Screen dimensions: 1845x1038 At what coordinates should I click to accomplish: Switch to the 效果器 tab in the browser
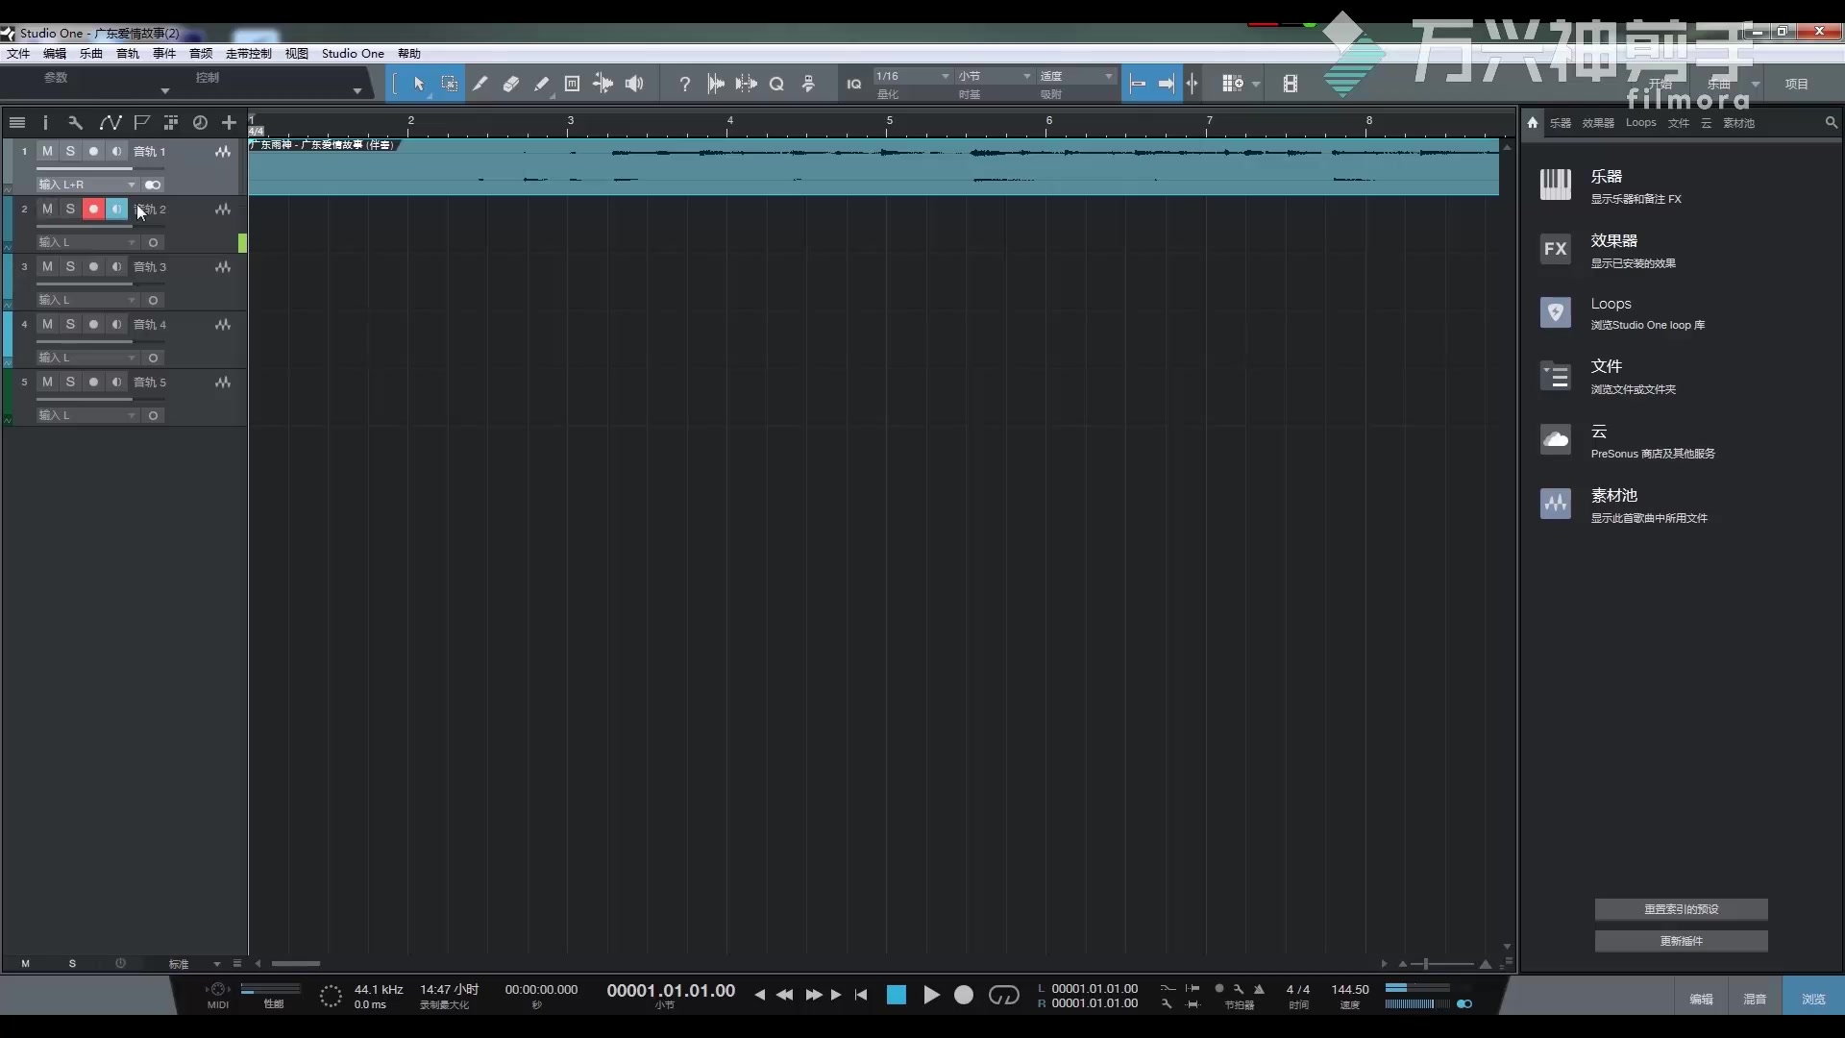(x=1598, y=123)
